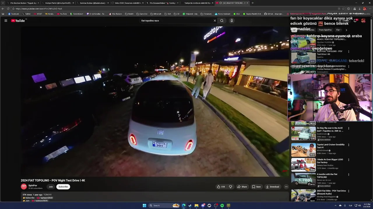Click the YouTube search input field
This screenshot has height=209, width=373.
pos(176,21)
